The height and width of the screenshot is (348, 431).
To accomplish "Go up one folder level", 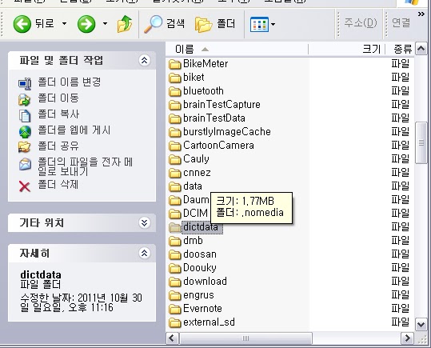I will (125, 24).
